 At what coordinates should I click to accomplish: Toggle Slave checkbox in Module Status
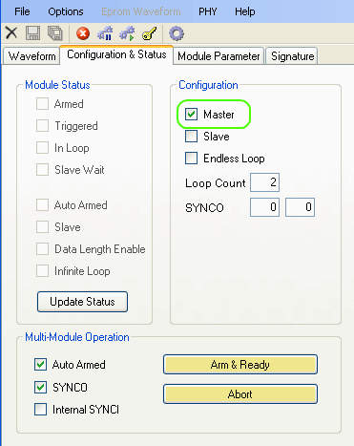42,227
